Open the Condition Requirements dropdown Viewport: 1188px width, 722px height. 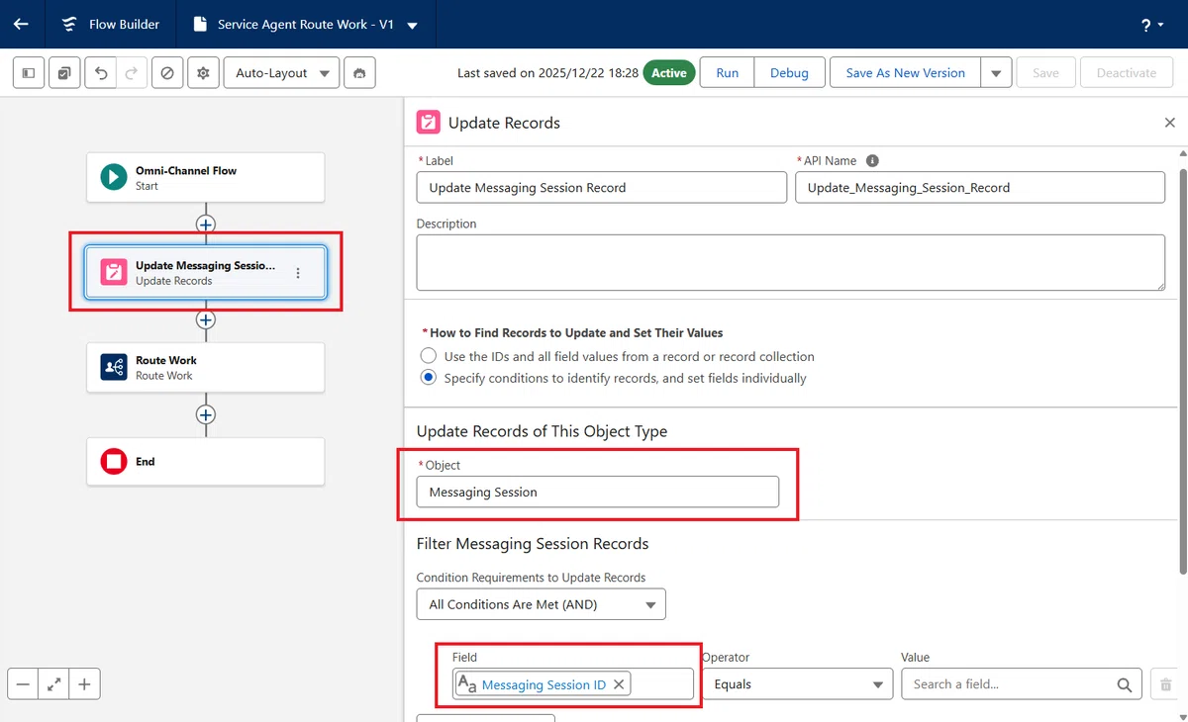pyautogui.click(x=541, y=604)
